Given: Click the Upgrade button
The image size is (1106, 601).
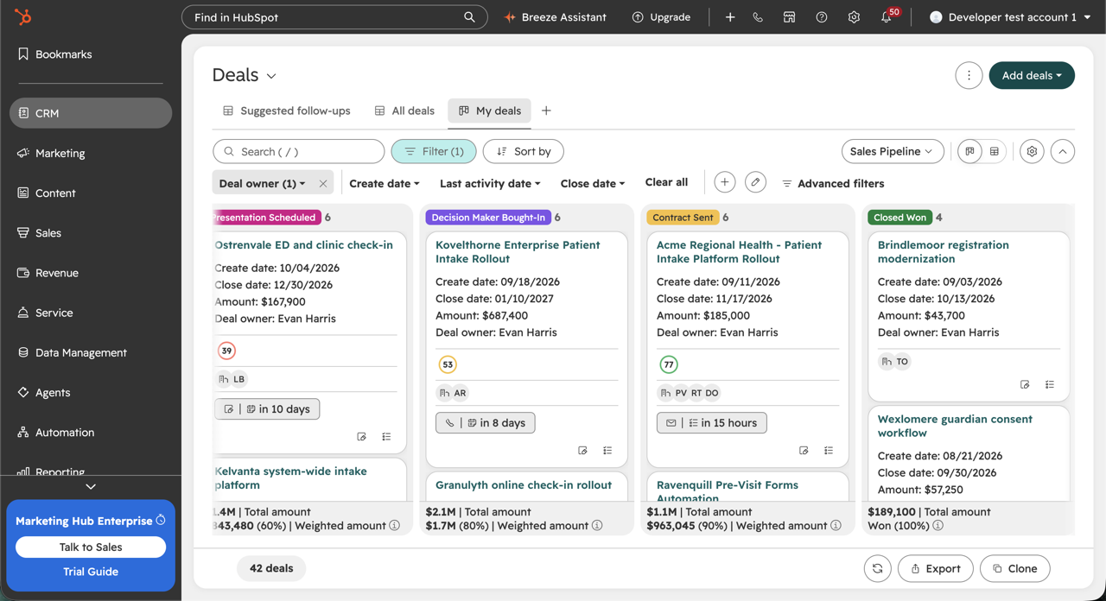Looking at the screenshot, I should (661, 17).
